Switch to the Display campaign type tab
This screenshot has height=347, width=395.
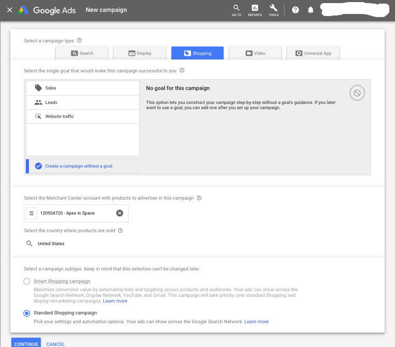[x=139, y=53]
